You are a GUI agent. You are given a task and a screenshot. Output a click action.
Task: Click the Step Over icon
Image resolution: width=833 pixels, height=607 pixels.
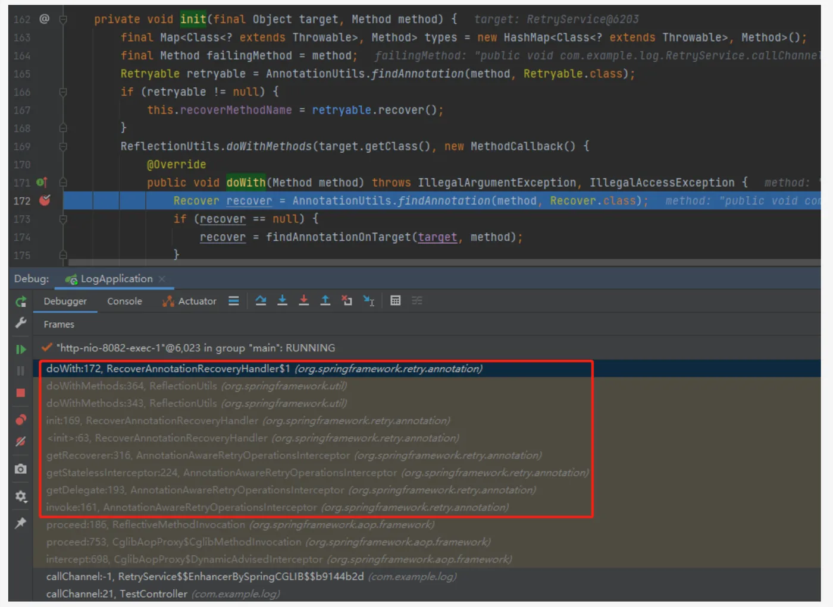coord(261,301)
